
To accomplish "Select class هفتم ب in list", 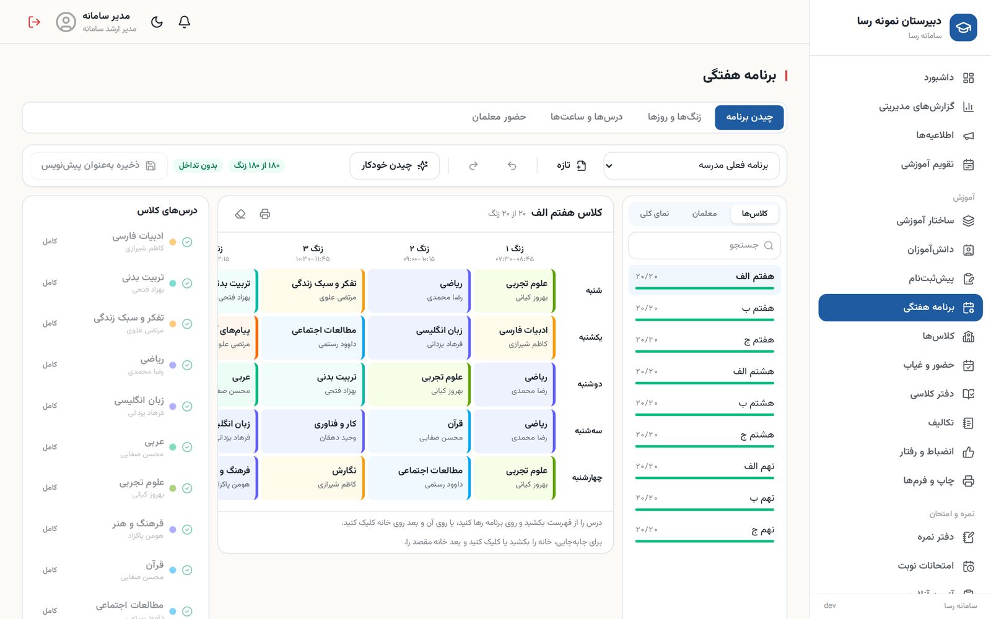I will (x=704, y=311).
